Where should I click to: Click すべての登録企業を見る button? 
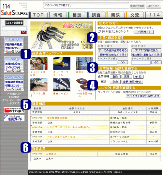coord(113,50)
